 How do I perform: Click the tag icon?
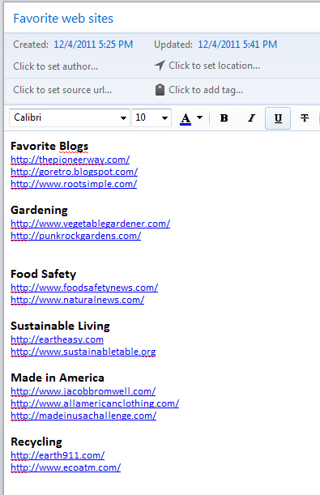[160, 90]
